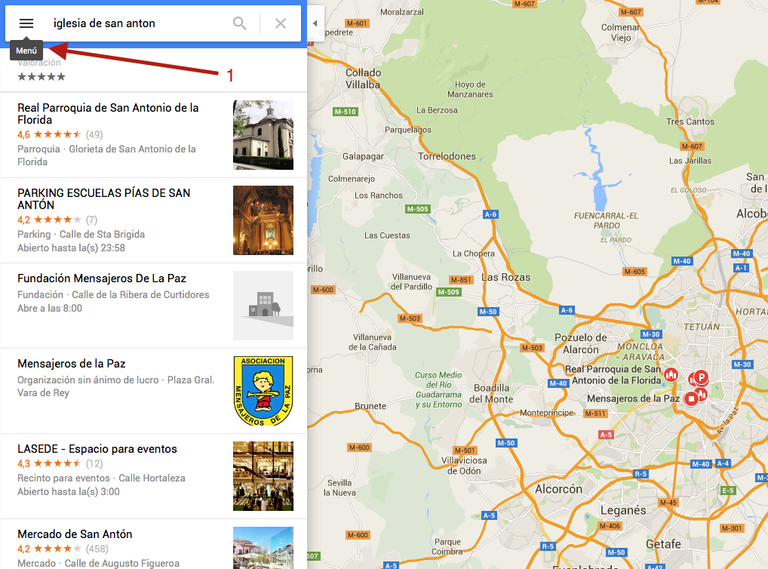The height and width of the screenshot is (569, 768).
Task: Click the Collado Villalba map label
Action: [x=363, y=78]
